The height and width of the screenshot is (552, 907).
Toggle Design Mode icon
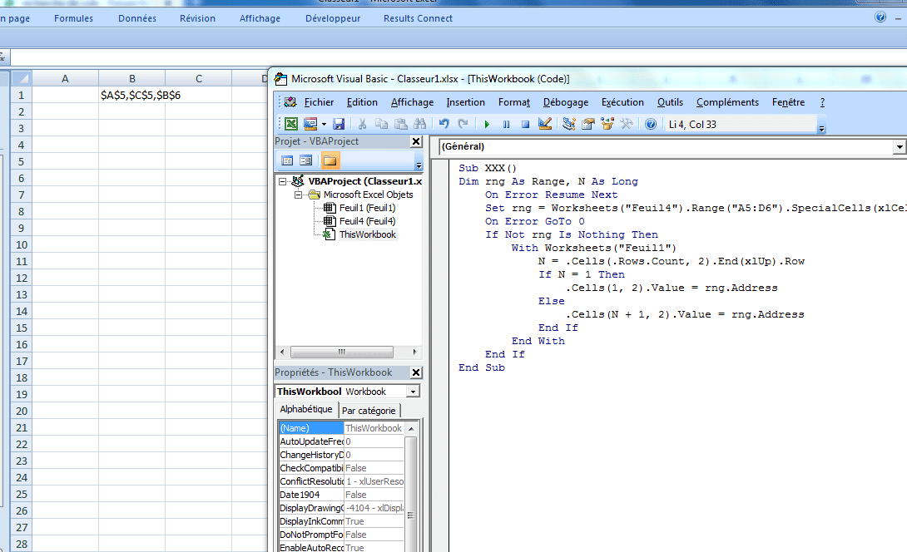pyautogui.click(x=545, y=124)
